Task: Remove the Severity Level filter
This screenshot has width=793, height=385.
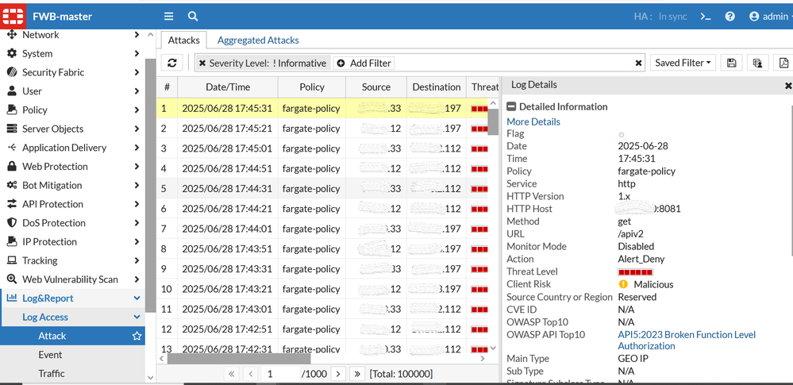Action: [202, 64]
